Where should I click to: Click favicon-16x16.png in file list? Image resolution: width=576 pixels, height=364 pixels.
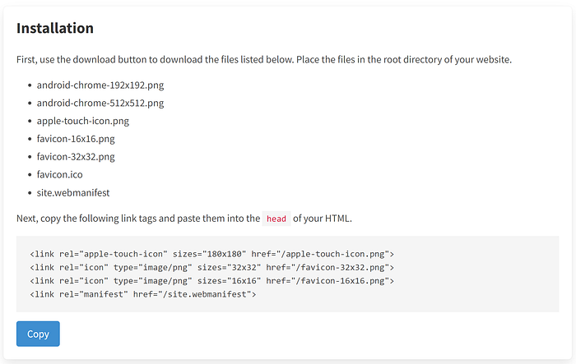76,139
